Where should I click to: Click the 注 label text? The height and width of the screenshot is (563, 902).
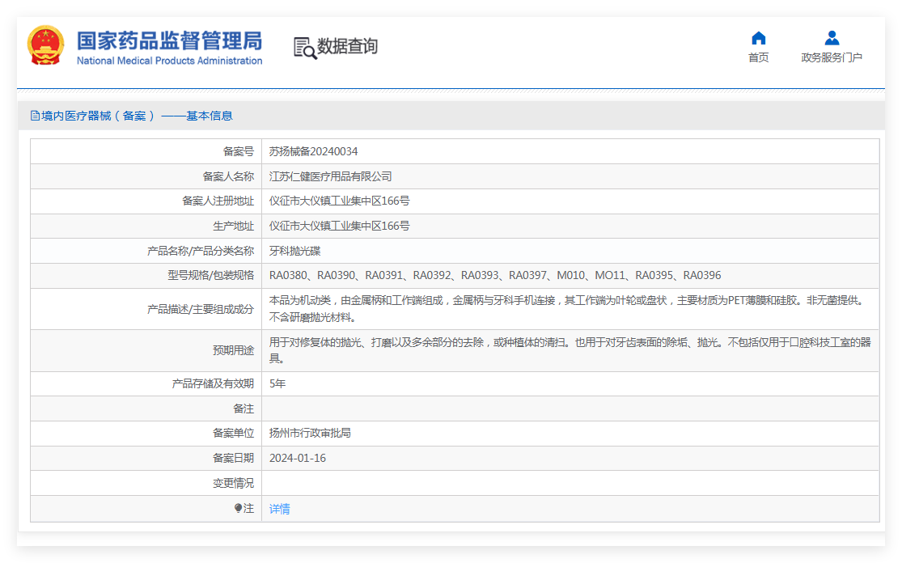point(248,508)
